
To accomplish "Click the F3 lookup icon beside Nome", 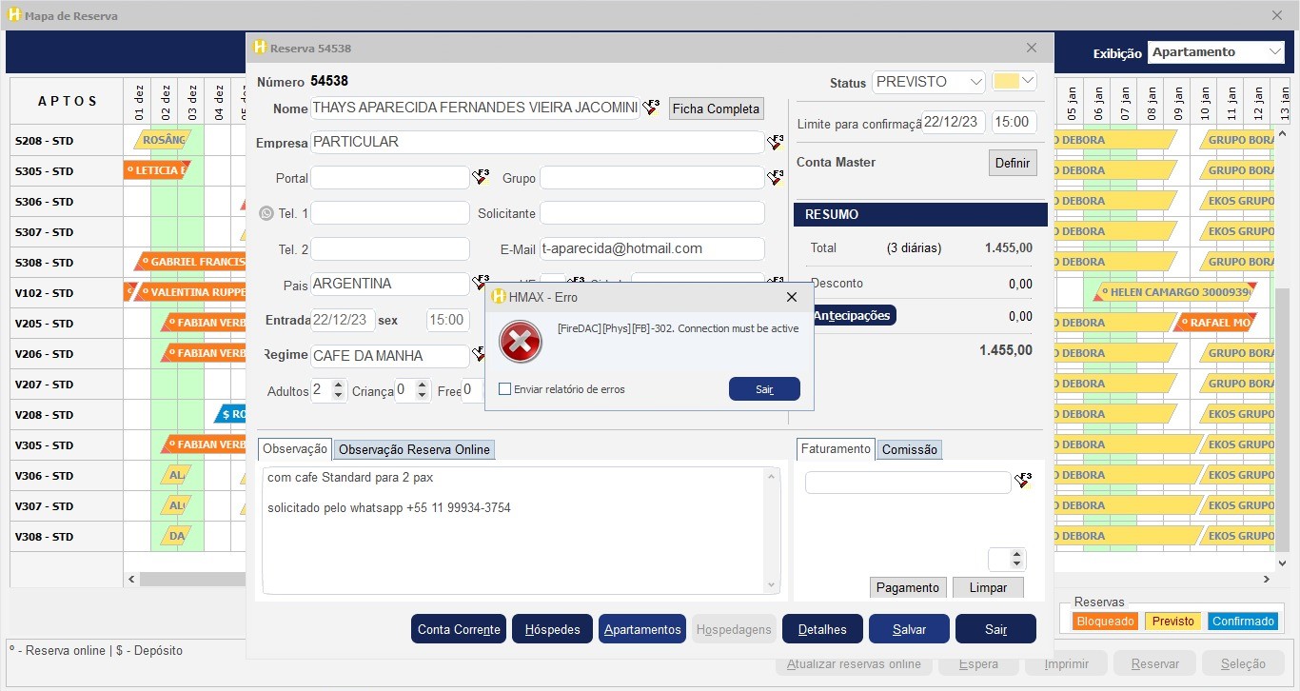I will point(651,108).
